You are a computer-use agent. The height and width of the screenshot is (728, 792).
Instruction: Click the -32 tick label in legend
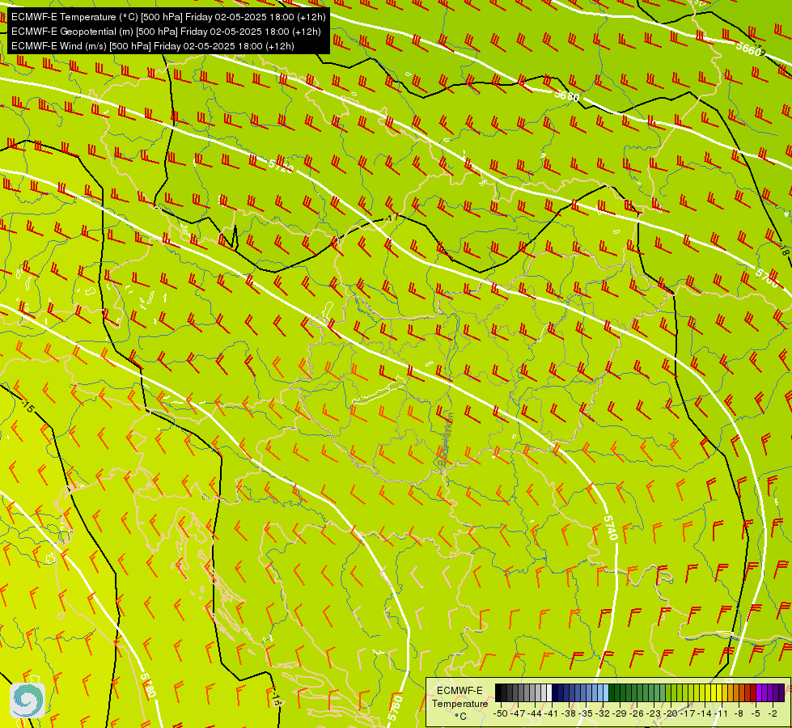pos(603,713)
